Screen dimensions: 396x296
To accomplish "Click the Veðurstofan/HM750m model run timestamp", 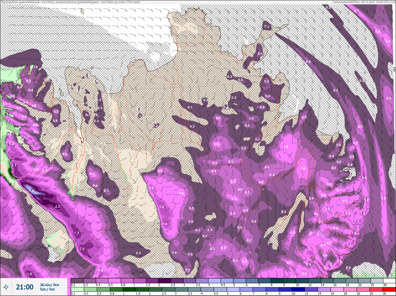I will 364,2.
